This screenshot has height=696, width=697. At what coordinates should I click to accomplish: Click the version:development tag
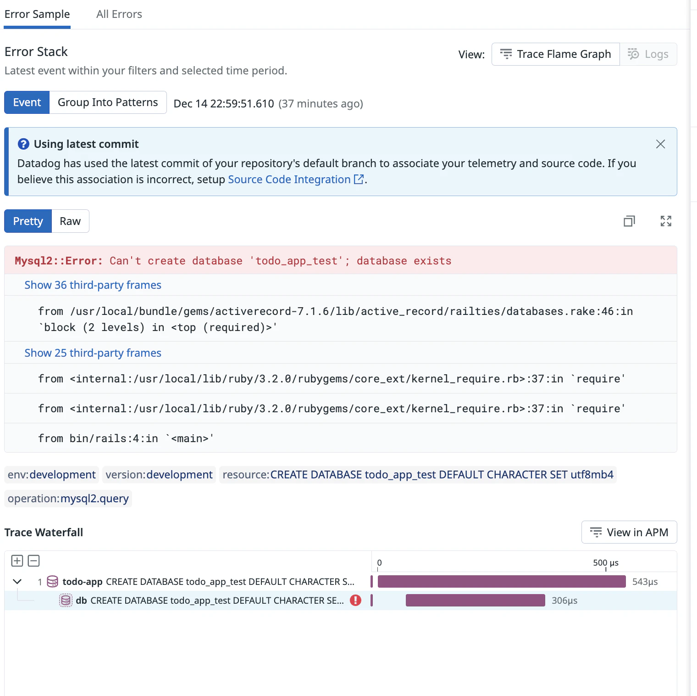[x=159, y=475]
